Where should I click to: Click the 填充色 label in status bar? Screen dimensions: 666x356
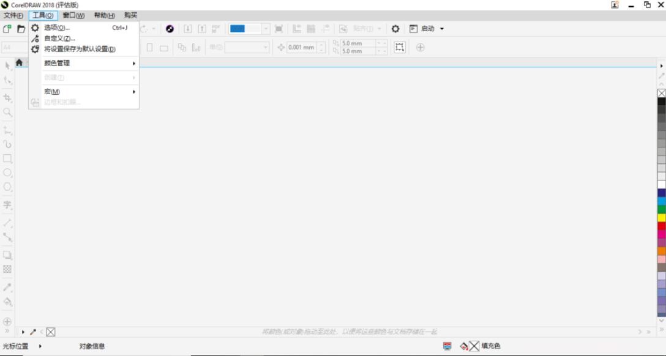tap(490, 346)
